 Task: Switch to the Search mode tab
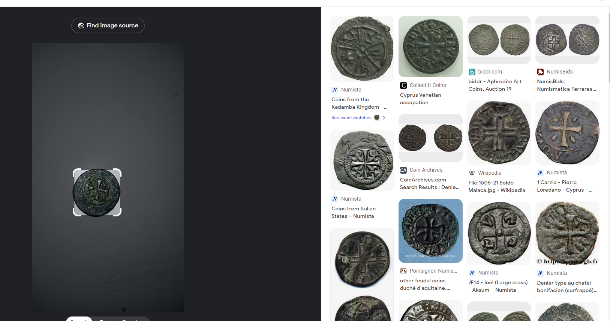pos(79,319)
